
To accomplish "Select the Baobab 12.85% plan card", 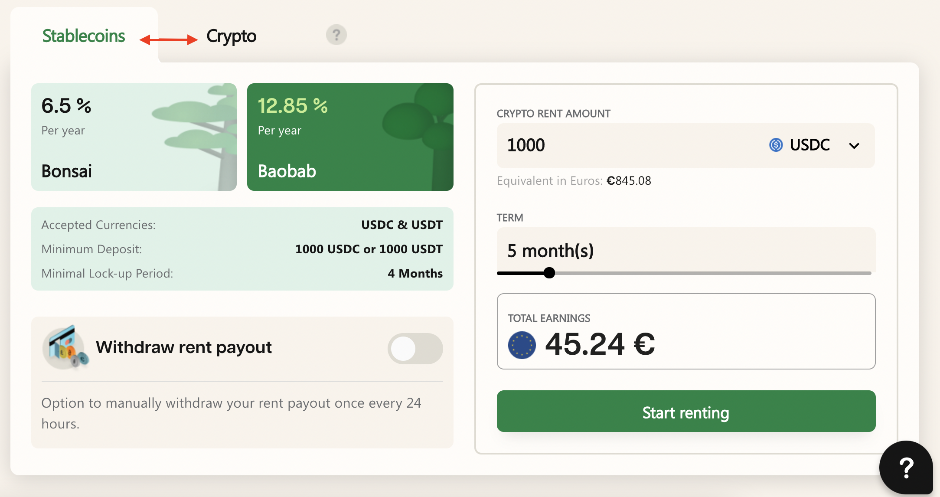I will 350,137.
